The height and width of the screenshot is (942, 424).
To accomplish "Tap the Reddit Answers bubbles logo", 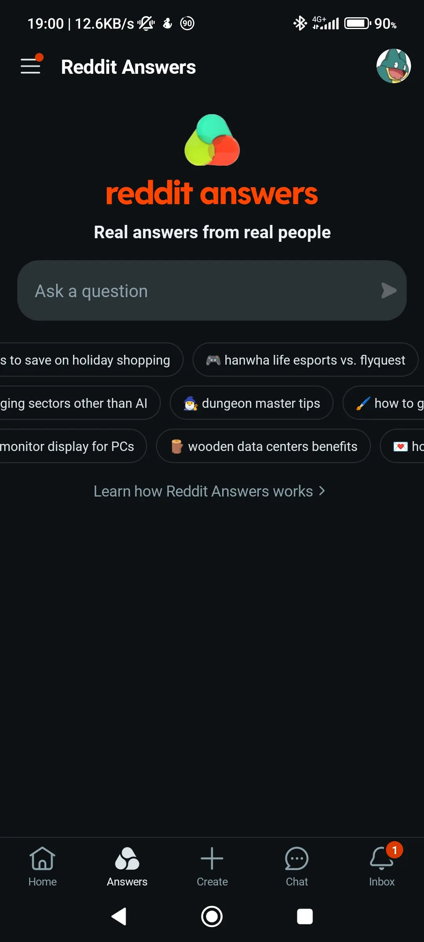I will click(x=212, y=140).
